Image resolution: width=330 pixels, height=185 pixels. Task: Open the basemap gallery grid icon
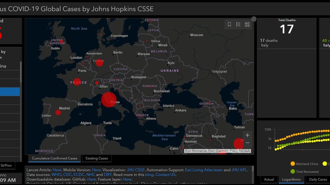pos(247,24)
